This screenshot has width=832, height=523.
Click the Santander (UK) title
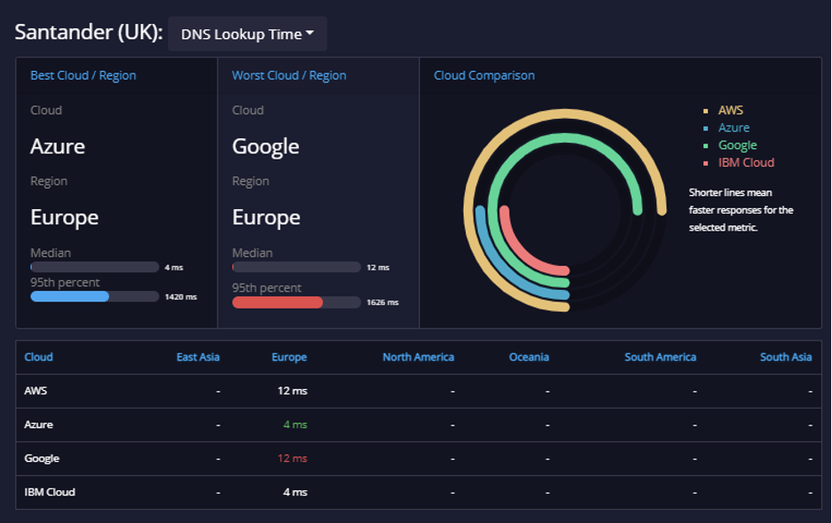point(89,33)
